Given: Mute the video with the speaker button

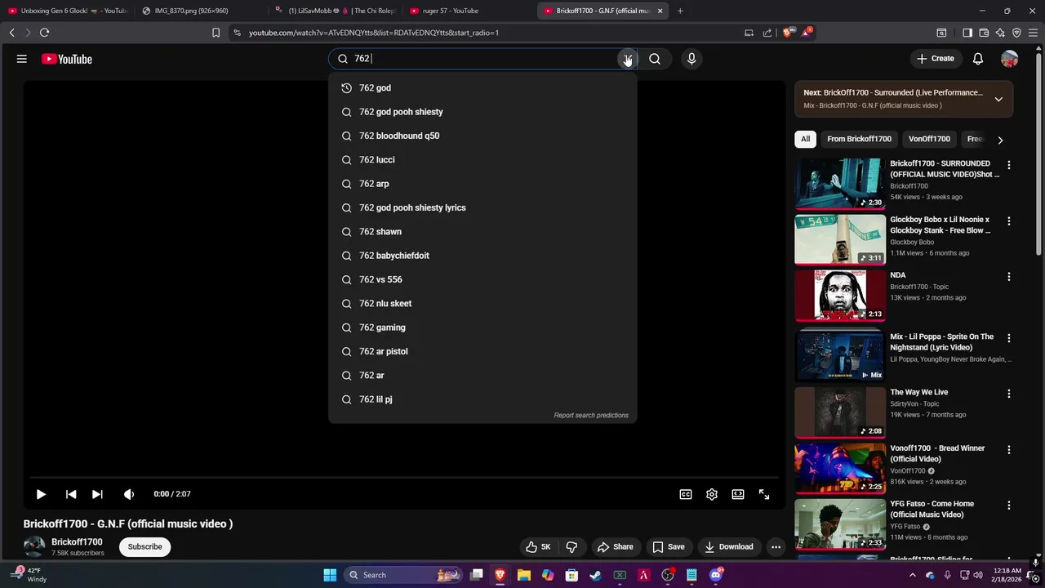Looking at the screenshot, I should pyautogui.click(x=128, y=494).
